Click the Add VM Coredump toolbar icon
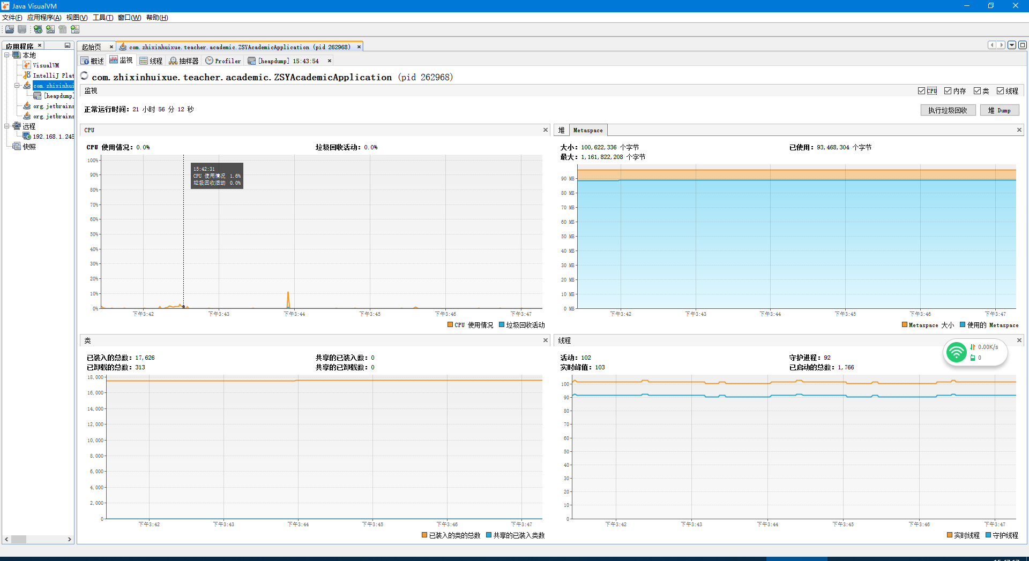The width and height of the screenshot is (1029, 561). (x=63, y=29)
